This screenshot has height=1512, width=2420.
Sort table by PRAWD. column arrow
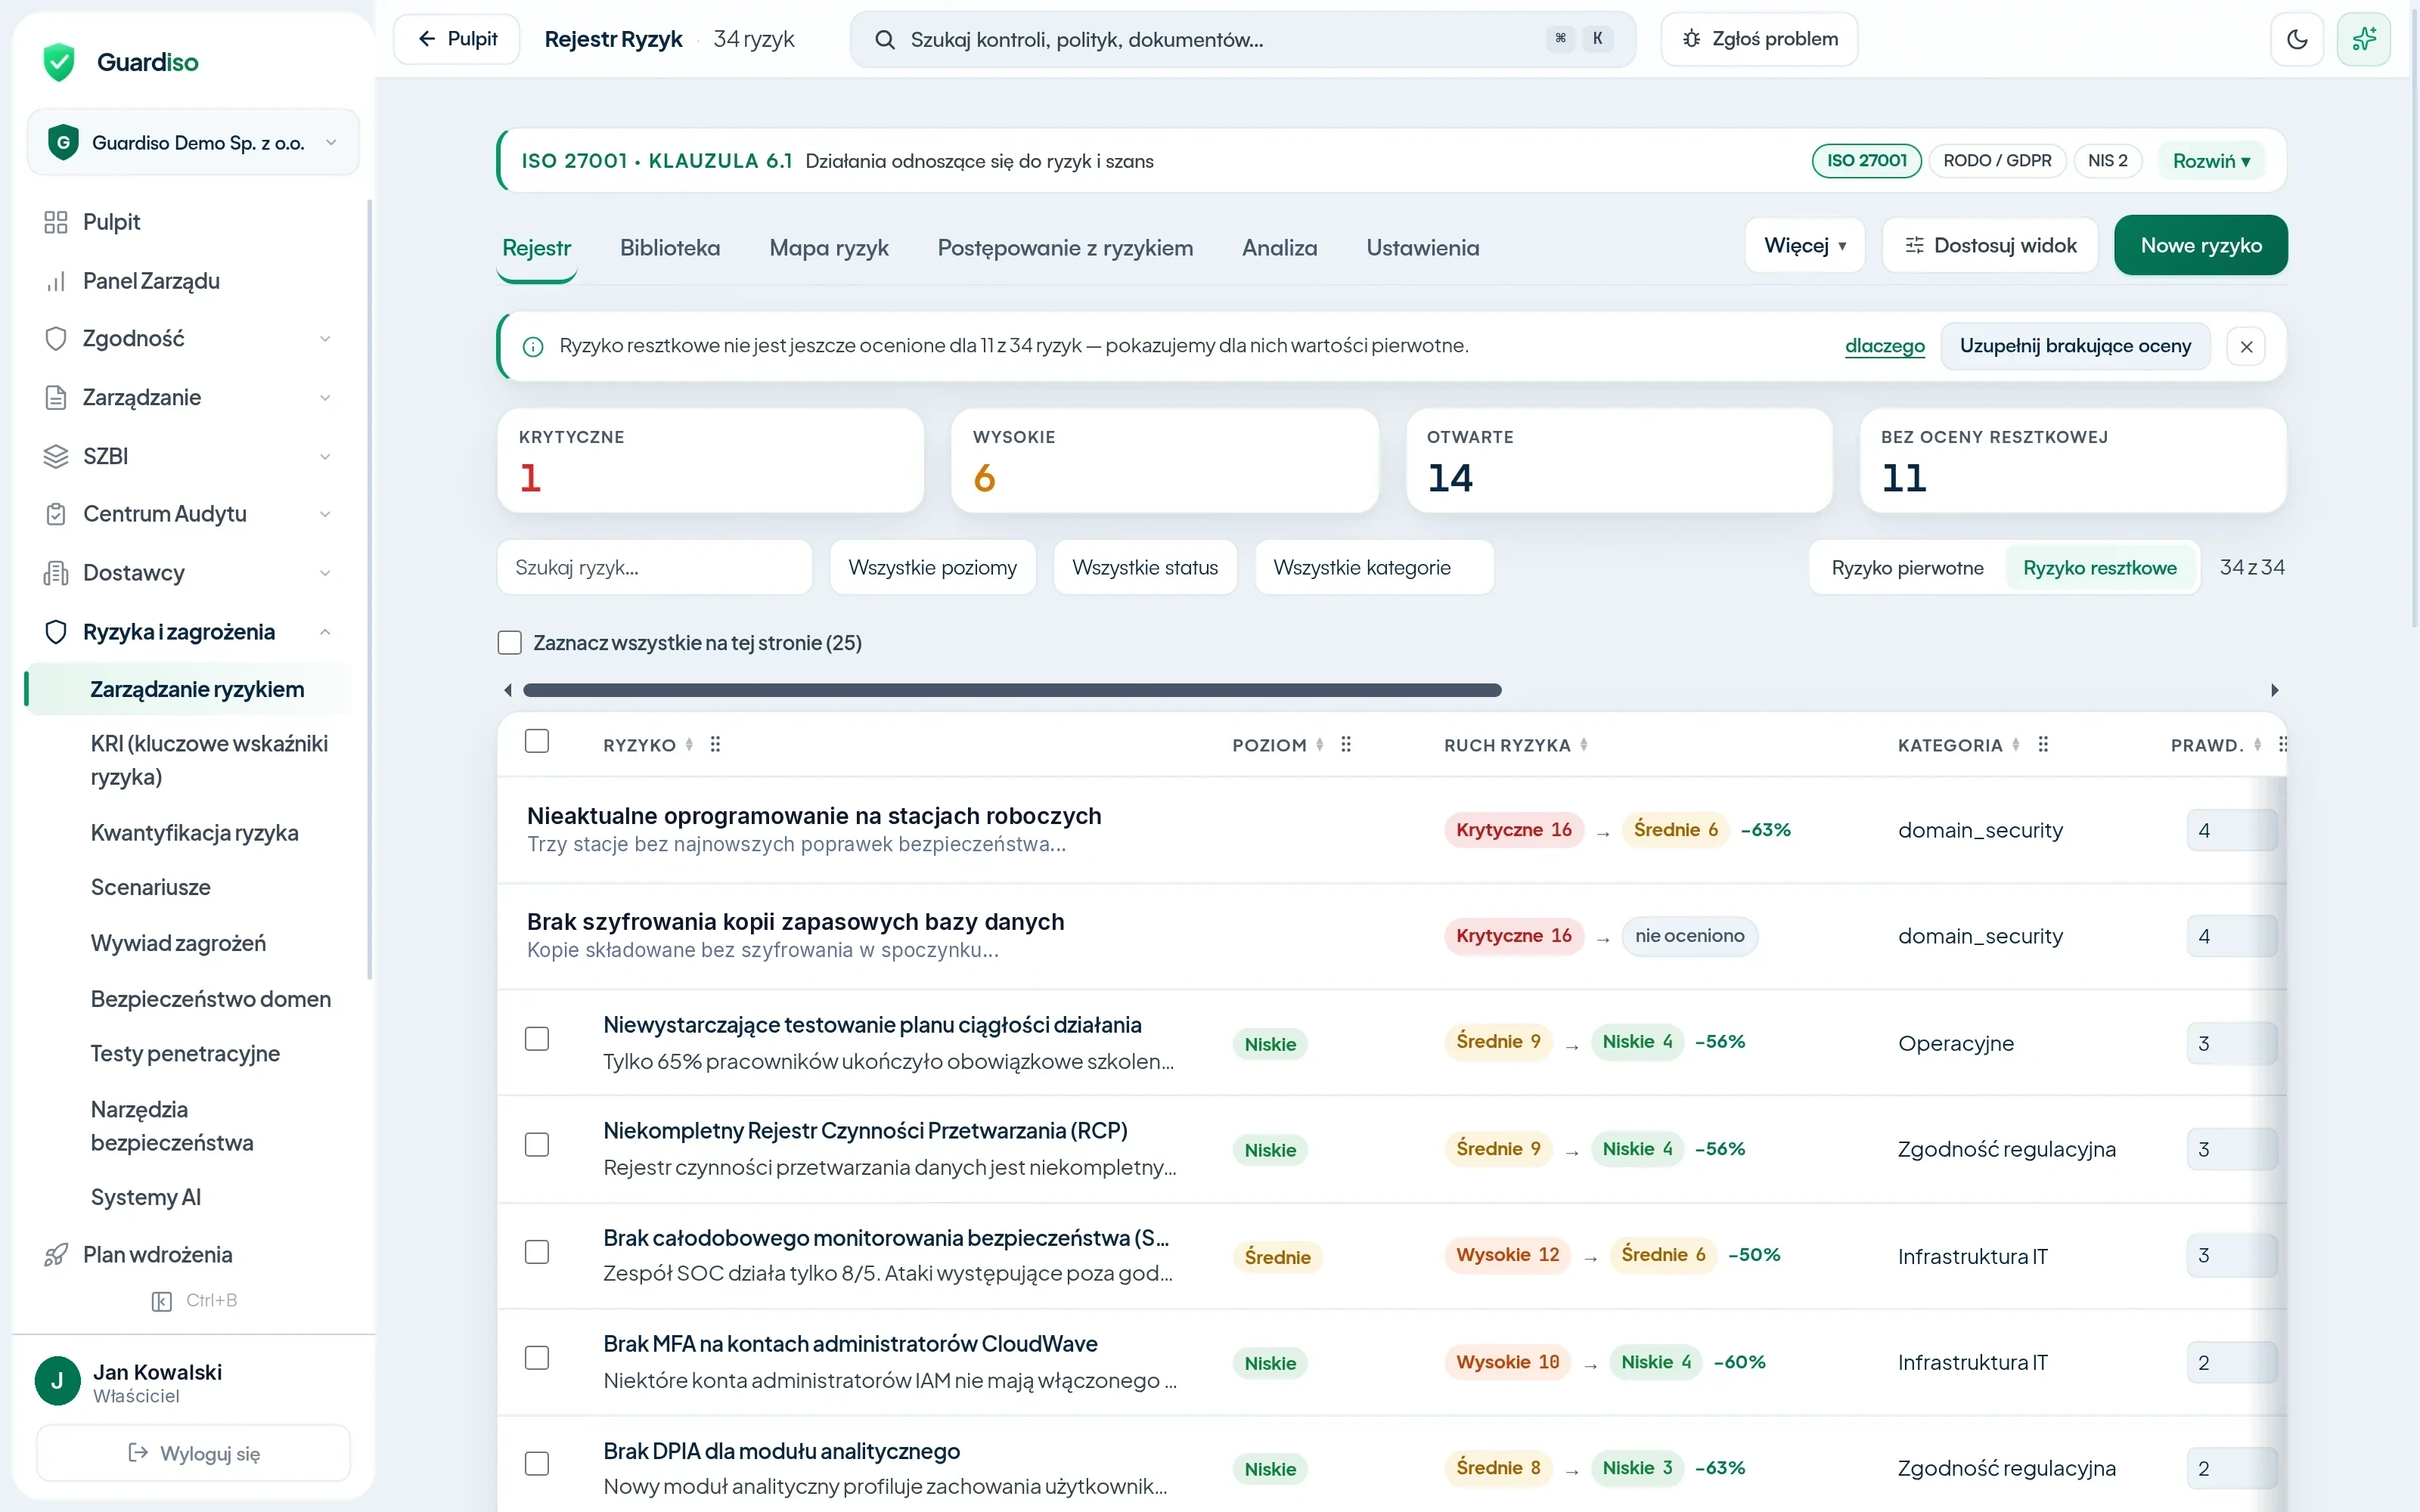pyautogui.click(x=2258, y=744)
